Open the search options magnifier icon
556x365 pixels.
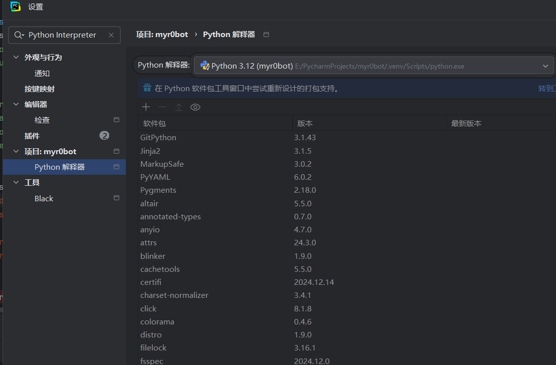(19, 35)
